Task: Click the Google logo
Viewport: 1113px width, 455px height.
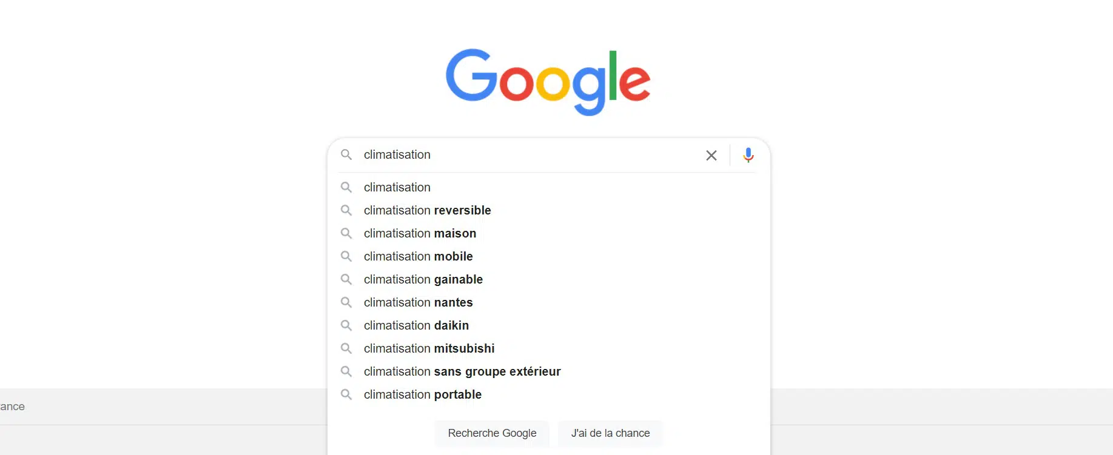Action: [548, 81]
